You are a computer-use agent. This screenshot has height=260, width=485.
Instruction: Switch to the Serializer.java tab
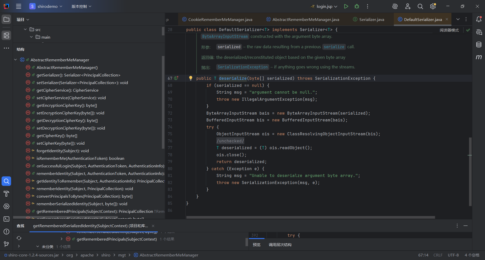[371, 19]
